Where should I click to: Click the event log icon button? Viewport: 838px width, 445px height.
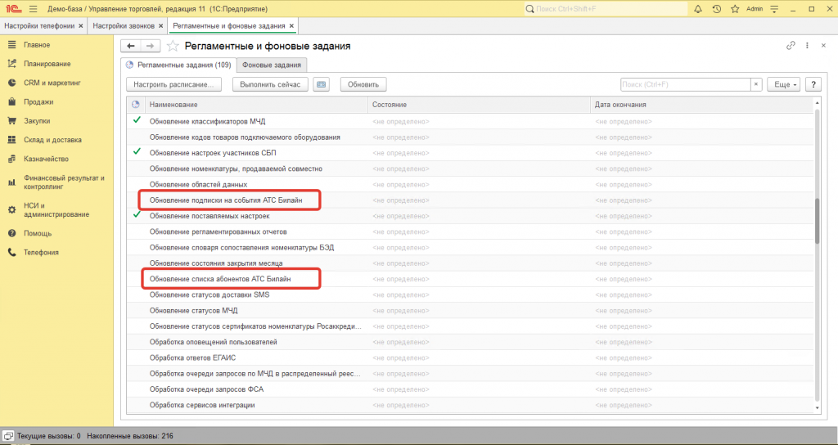click(321, 84)
